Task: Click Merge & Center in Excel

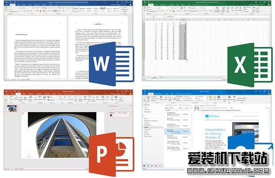Action: click(194, 11)
